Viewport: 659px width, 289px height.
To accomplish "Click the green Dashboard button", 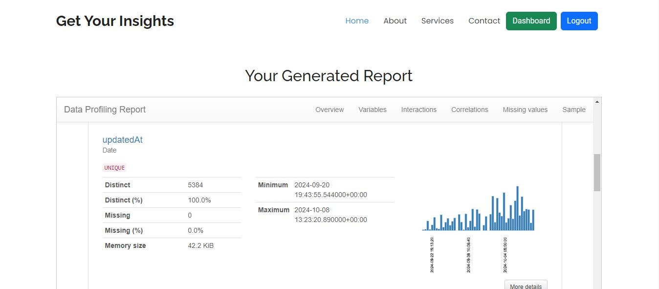I will 531,21.
